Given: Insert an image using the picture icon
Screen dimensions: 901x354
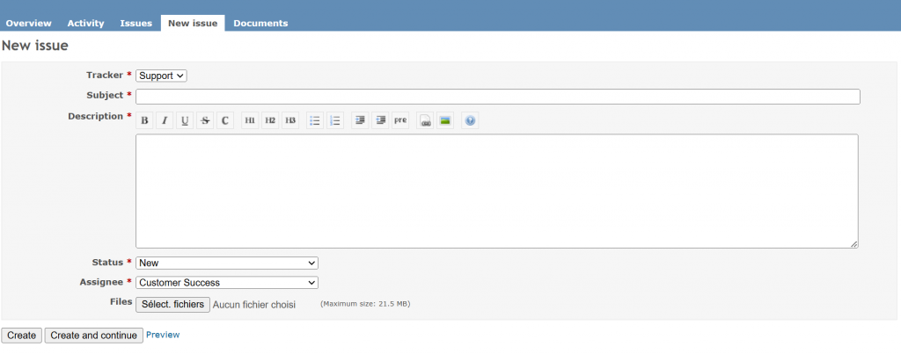Looking at the screenshot, I should tap(445, 120).
